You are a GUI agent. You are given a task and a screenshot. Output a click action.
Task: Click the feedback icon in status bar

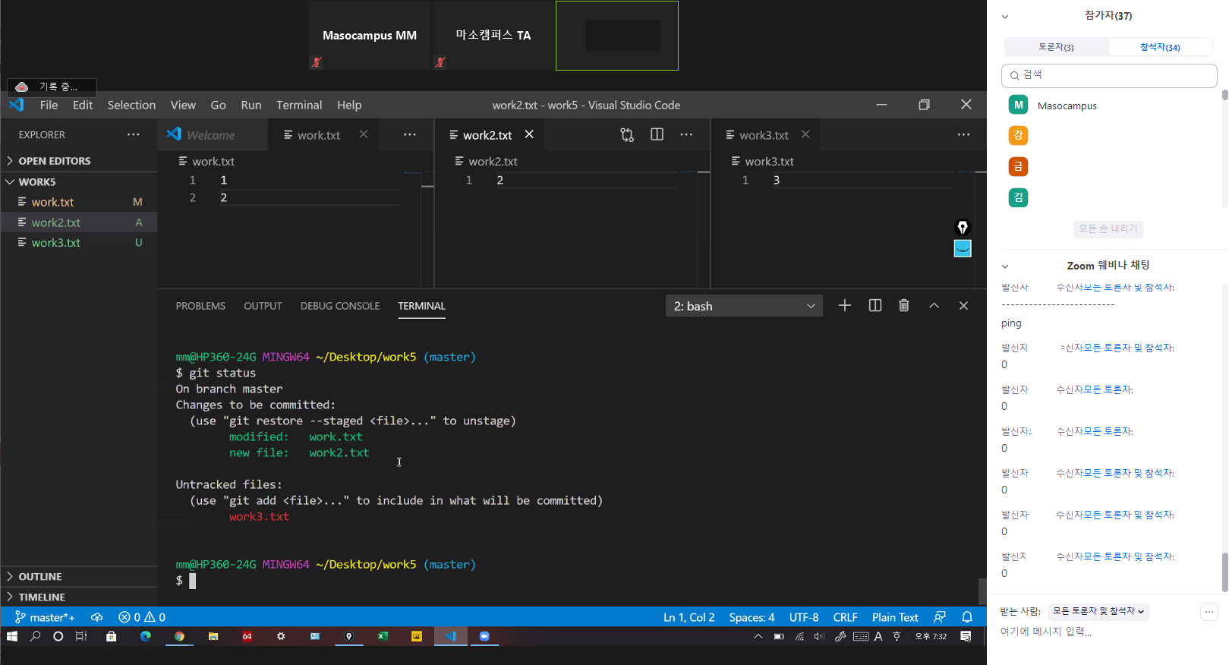coord(940,617)
